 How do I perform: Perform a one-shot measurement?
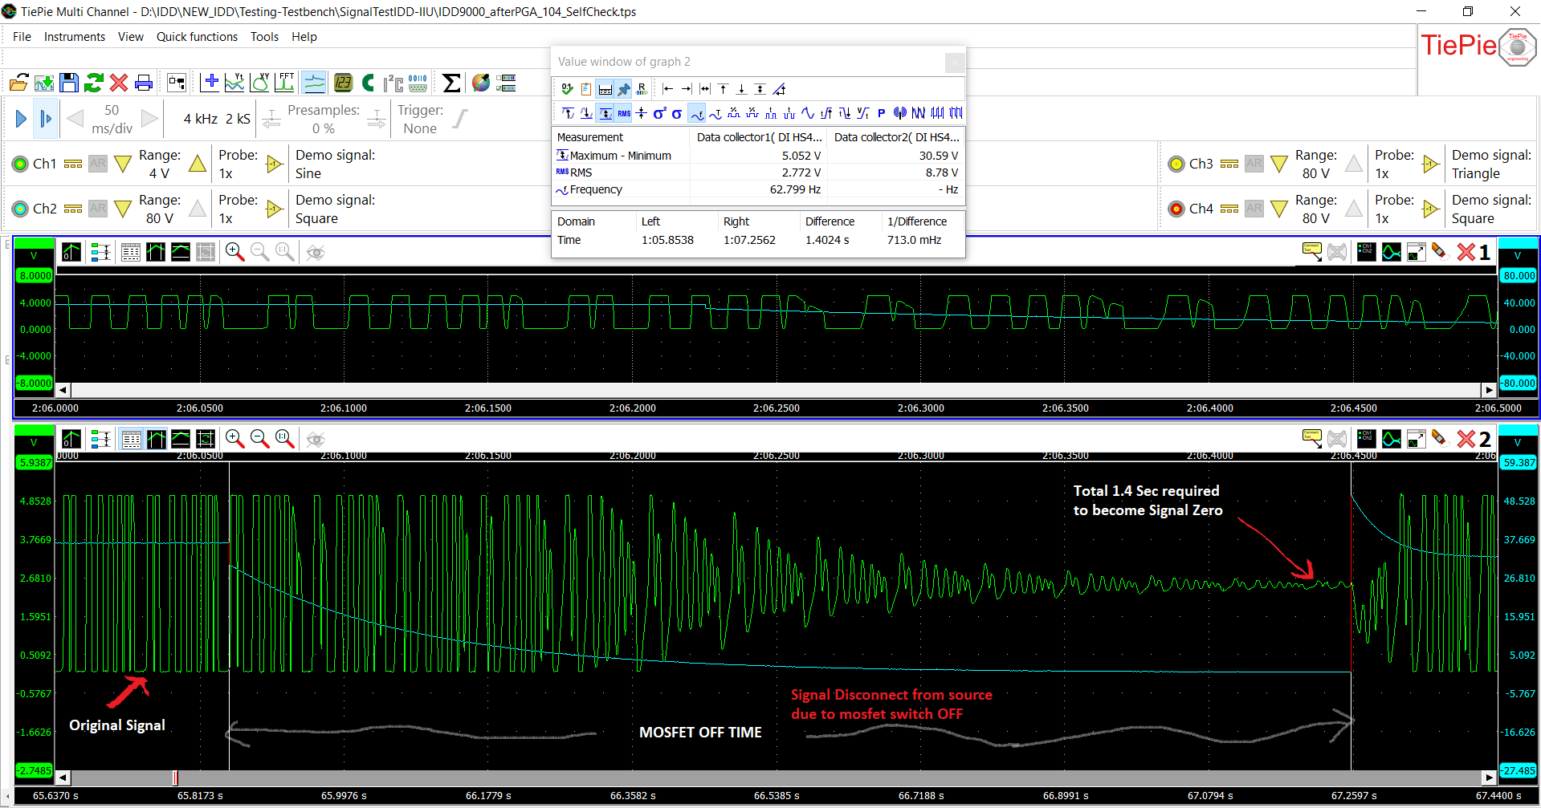click(x=46, y=119)
